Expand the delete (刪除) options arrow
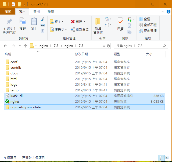 (84, 21)
